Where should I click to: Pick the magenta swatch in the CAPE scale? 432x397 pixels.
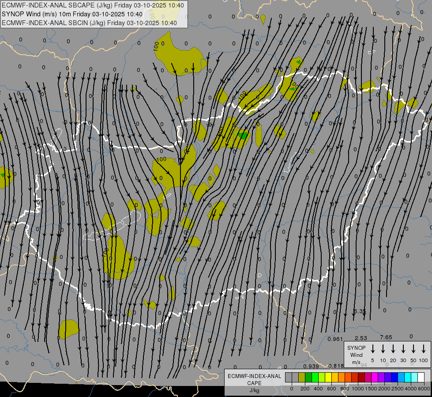[375, 377]
